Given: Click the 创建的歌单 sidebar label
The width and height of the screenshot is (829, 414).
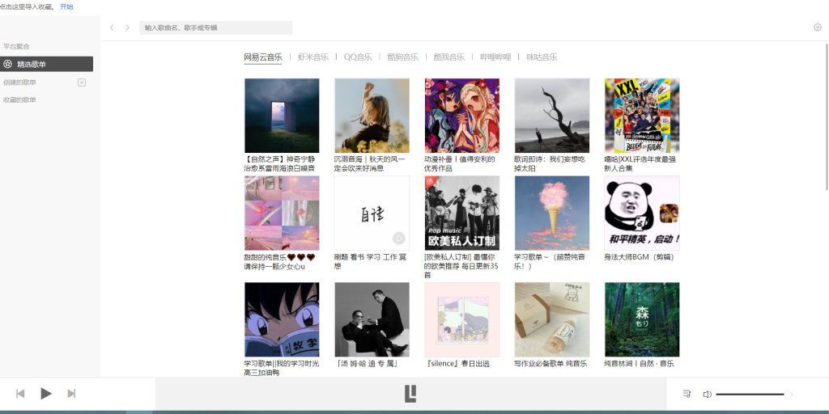Looking at the screenshot, I should (x=19, y=82).
